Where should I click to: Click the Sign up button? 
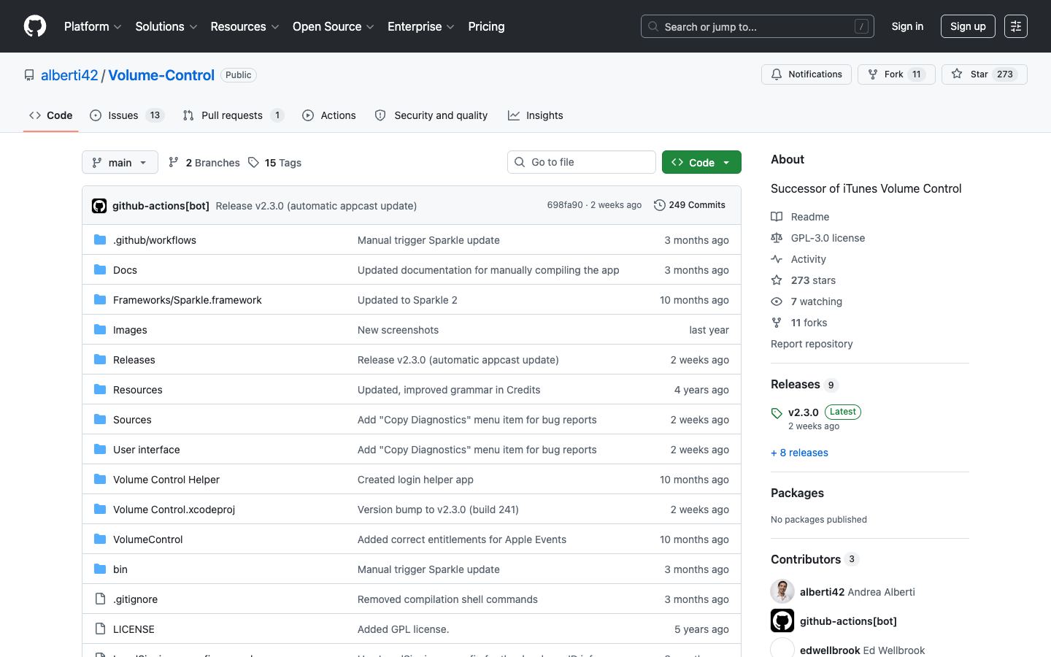[x=968, y=26]
